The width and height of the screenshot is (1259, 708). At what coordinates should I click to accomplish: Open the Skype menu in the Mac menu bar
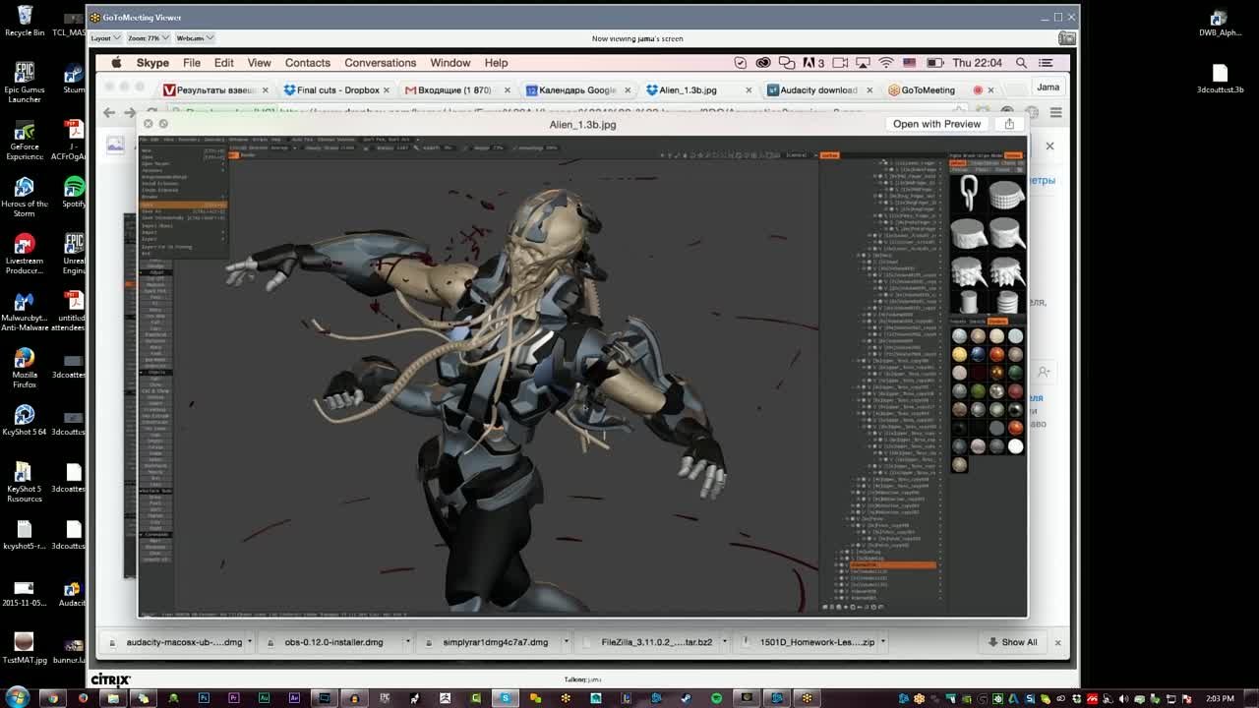point(152,63)
